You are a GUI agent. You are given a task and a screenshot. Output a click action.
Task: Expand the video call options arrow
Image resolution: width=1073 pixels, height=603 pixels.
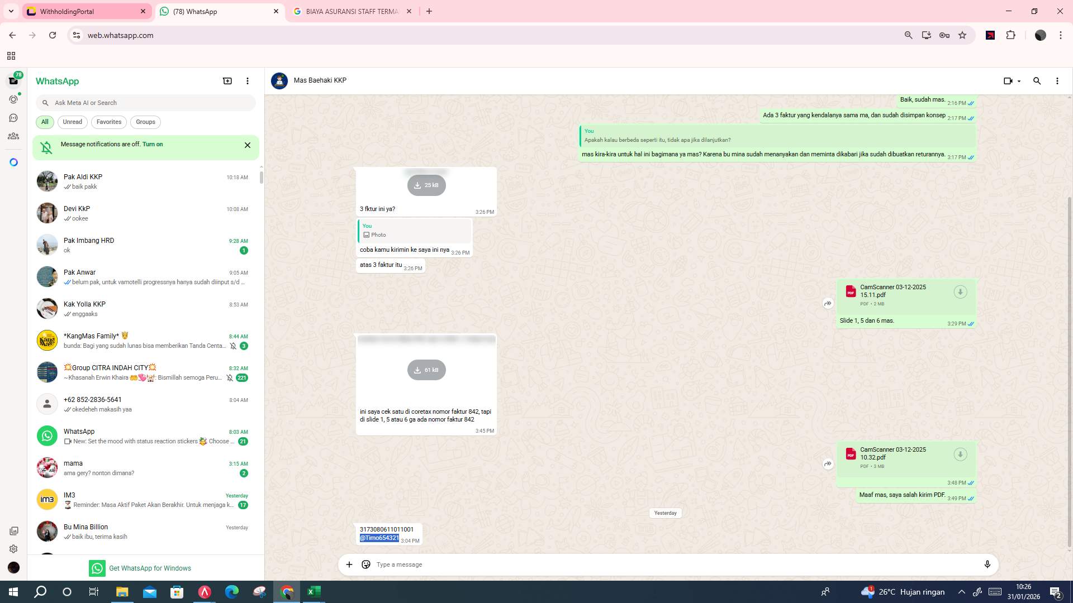[x=1018, y=81]
